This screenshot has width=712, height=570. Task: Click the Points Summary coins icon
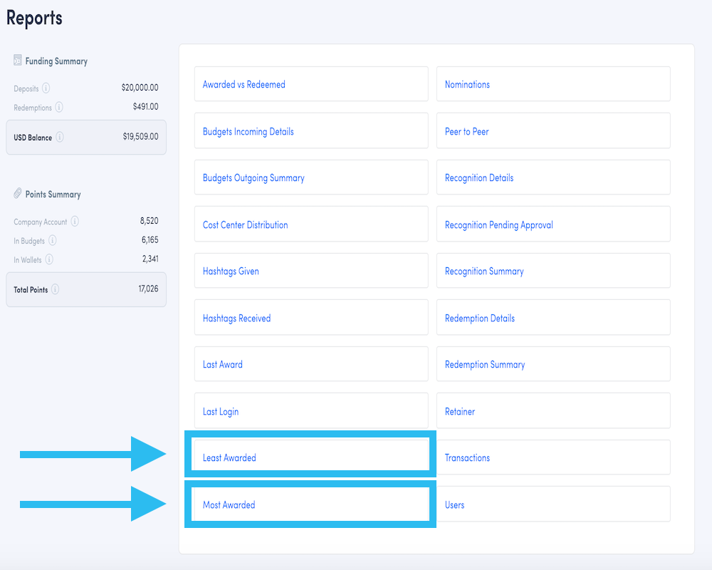click(17, 192)
